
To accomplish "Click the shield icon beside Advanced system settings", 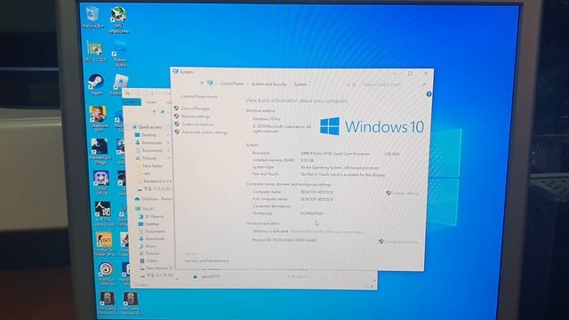I will click(177, 132).
